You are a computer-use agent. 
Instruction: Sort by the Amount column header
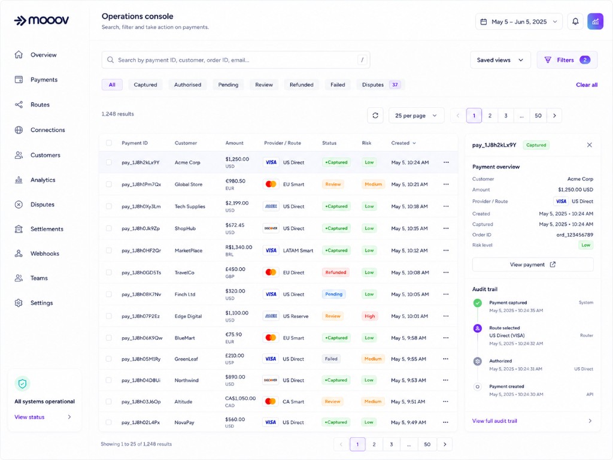point(234,143)
